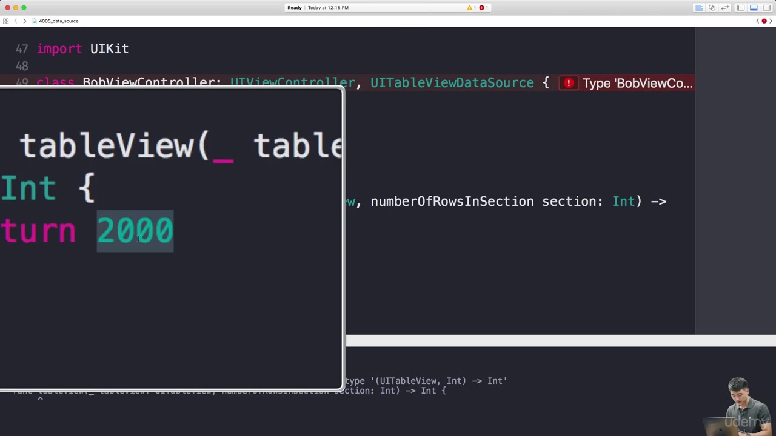Click line number 48 in the gutter
Image resolution: width=776 pixels, height=436 pixels.
(x=22, y=66)
